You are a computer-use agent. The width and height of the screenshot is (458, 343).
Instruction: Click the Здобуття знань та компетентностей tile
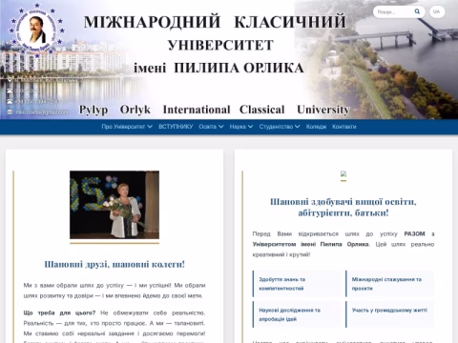click(297, 284)
